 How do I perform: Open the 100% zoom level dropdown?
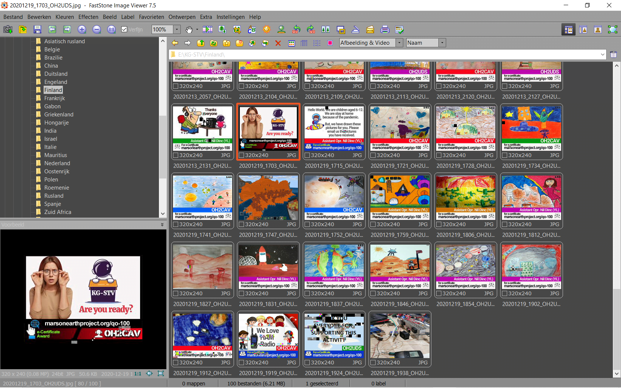pyautogui.click(x=177, y=30)
